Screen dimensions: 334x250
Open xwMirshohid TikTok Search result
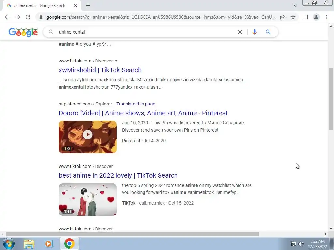pos(100,70)
